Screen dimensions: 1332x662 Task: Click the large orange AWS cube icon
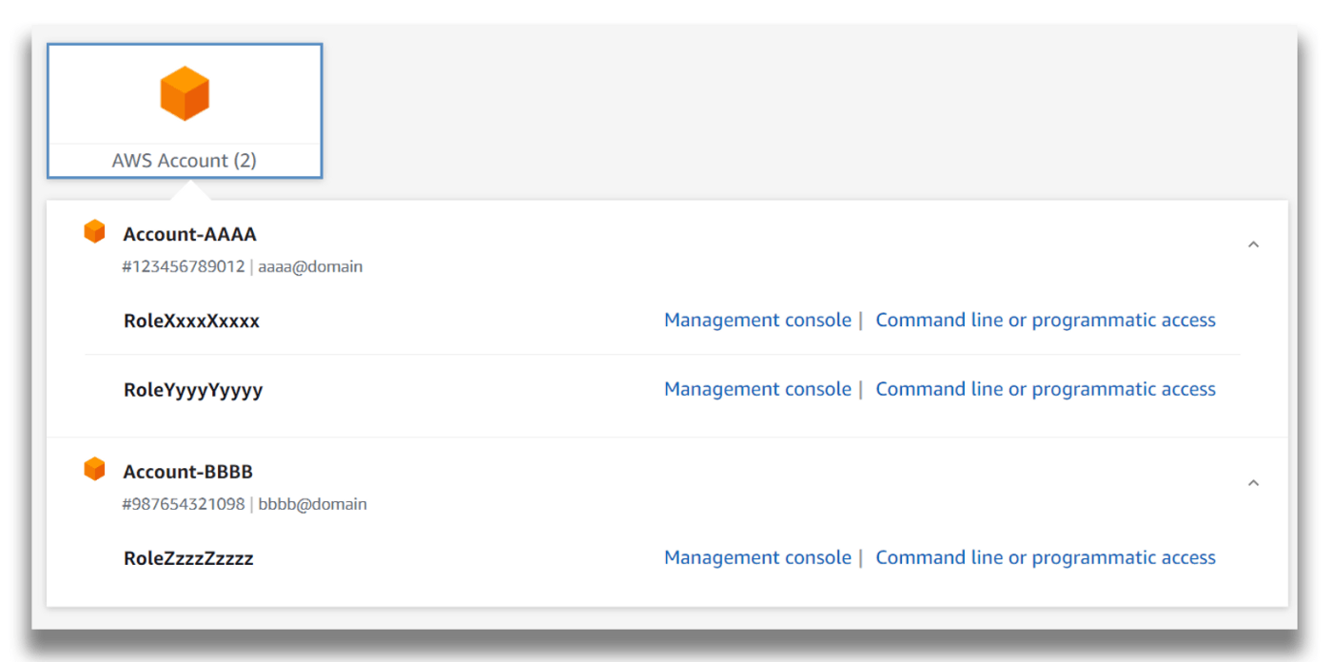[x=185, y=93]
